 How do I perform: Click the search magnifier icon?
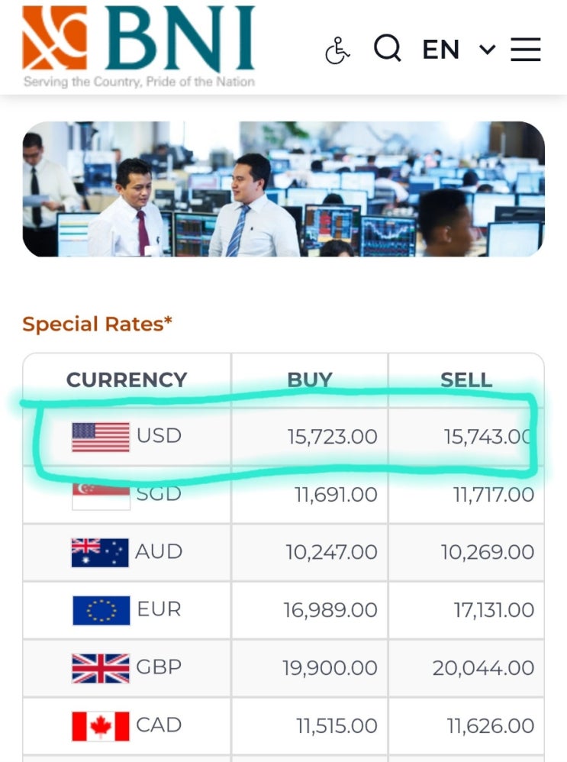[387, 49]
